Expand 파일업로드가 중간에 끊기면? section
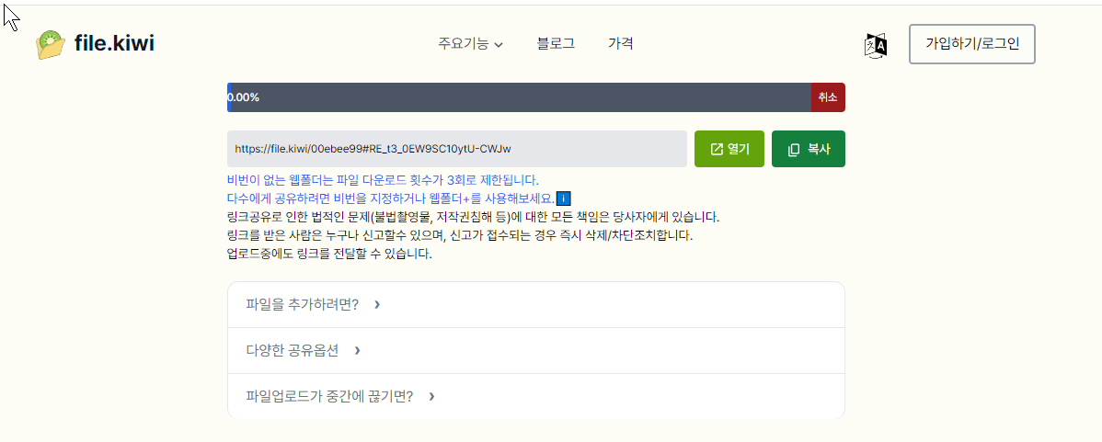 [x=535, y=396]
